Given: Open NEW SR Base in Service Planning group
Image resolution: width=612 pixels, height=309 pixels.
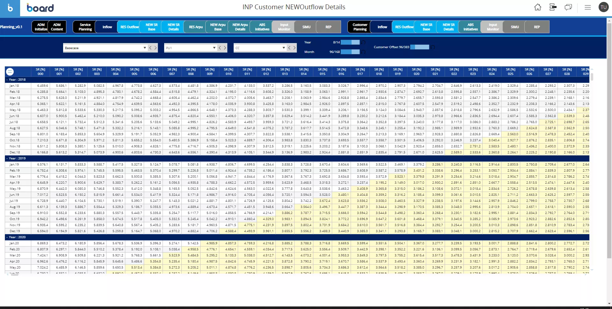Looking at the screenshot, I should [151, 27].
